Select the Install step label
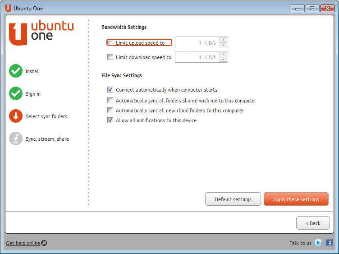The height and width of the screenshot is (254, 339). pyautogui.click(x=32, y=71)
